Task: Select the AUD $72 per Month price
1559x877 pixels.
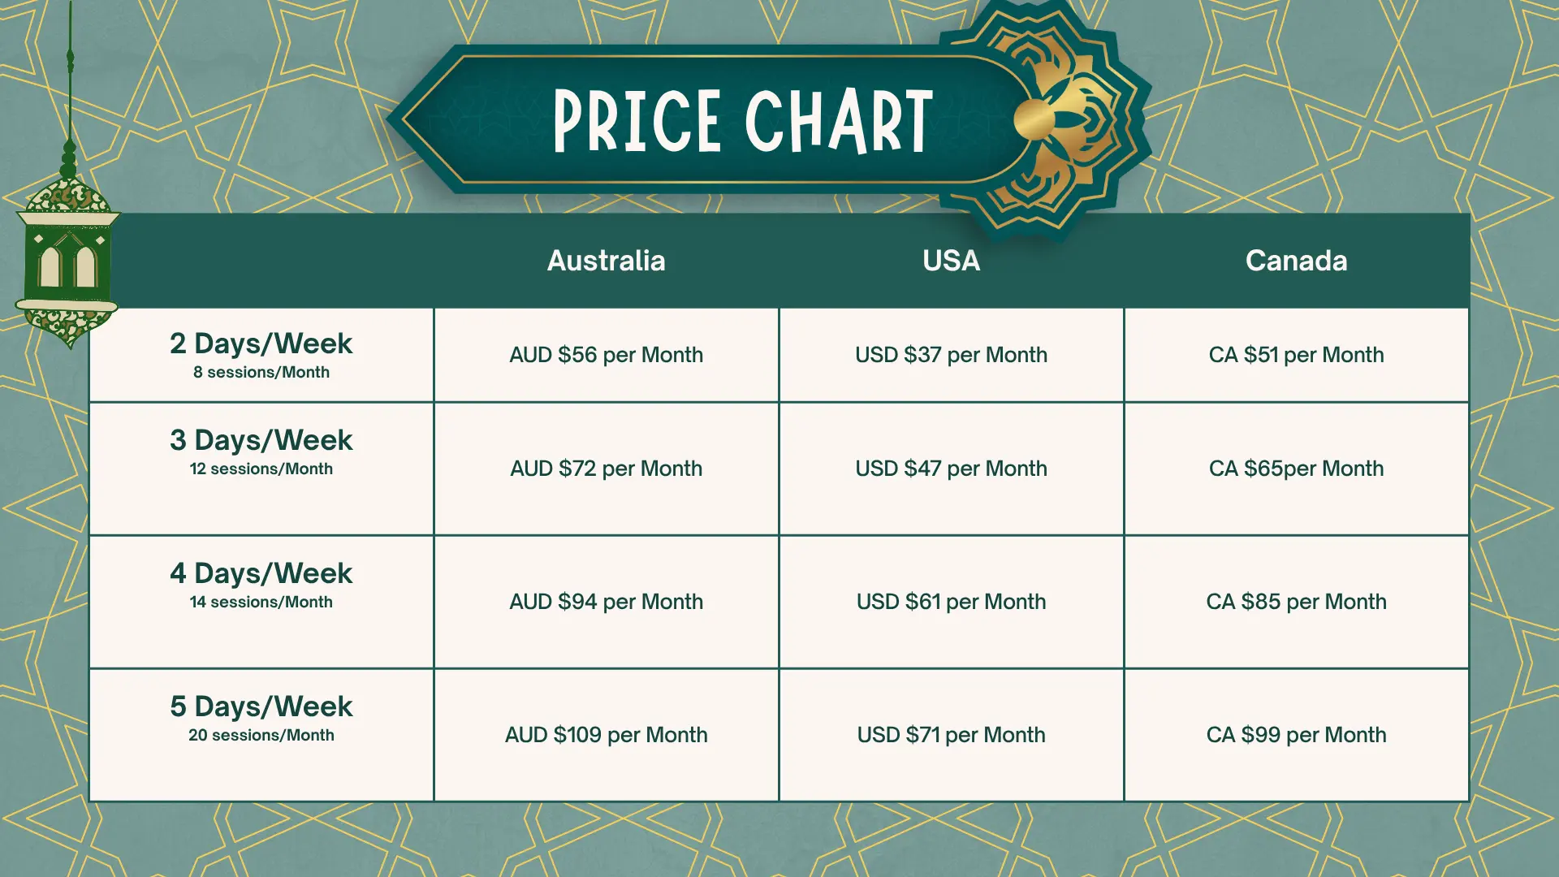Action: click(x=606, y=469)
